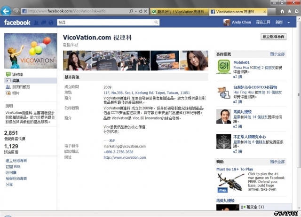Open the 相片 photos section
Viewport: 301px width, 217px height.
[16, 93]
